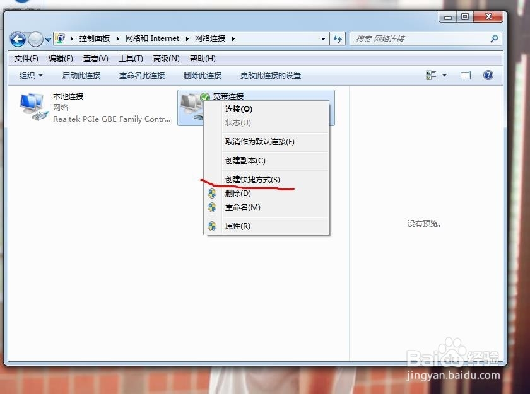The image size is (530, 394).
Task: Expand the views dropdown arrow
Action: tap(443, 75)
